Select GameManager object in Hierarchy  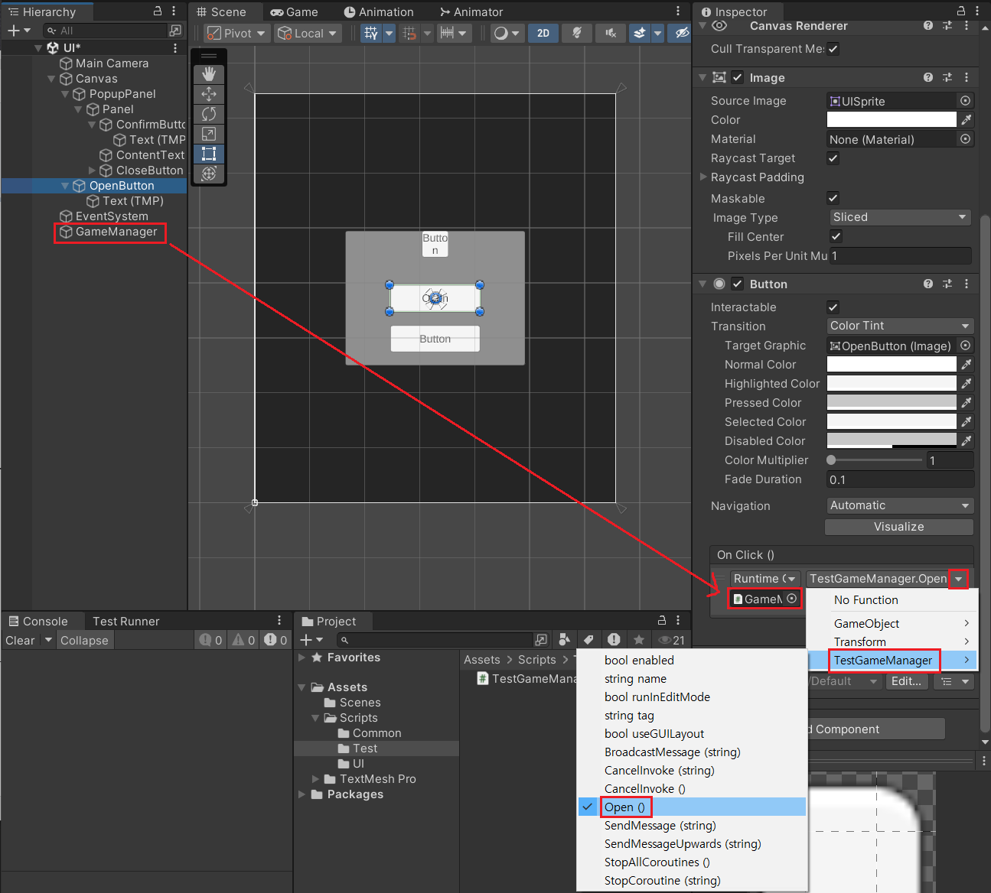pos(116,232)
